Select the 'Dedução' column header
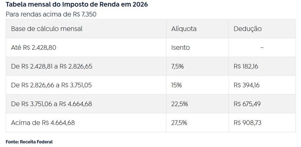Image resolution: width=301 pixels, height=147 pixels. coord(247,29)
